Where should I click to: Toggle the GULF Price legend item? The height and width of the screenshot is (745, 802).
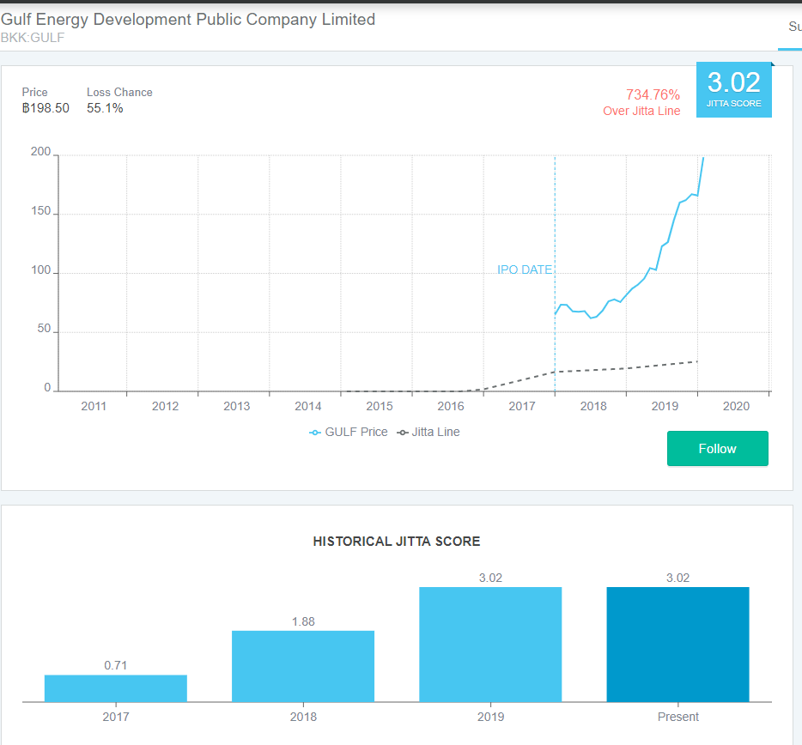tap(349, 432)
